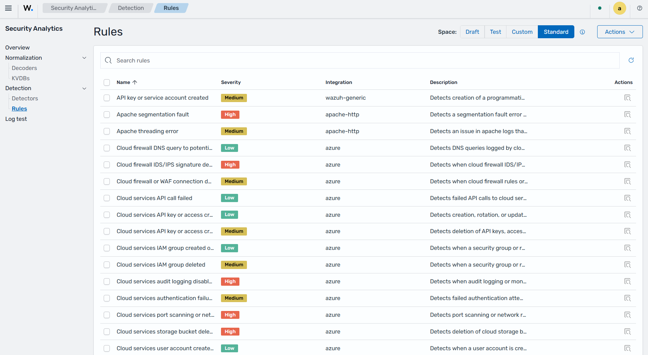Image resolution: width=648 pixels, height=355 pixels.
Task: Open Decoders in the sidebar
Action: click(x=24, y=68)
